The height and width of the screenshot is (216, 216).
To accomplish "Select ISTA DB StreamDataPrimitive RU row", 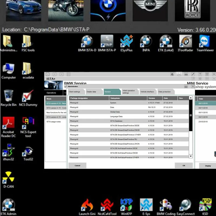I will pyautogui.click(x=129, y=139).
